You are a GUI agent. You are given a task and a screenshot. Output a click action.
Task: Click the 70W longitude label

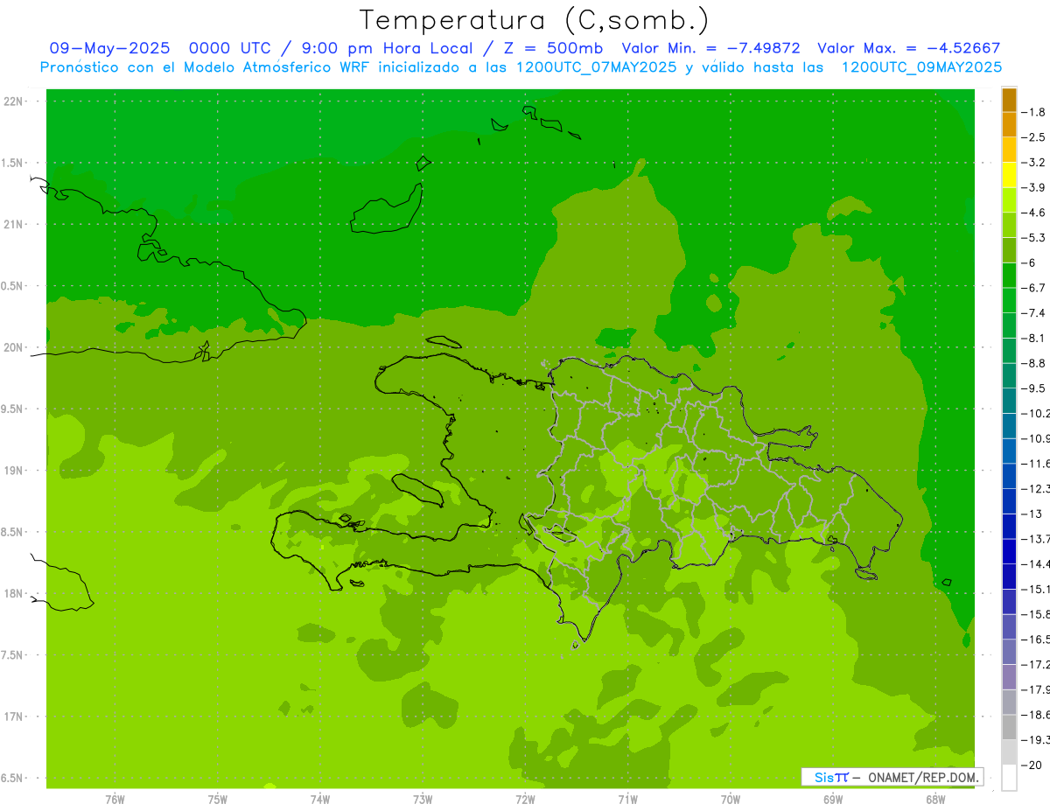[x=731, y=800]
